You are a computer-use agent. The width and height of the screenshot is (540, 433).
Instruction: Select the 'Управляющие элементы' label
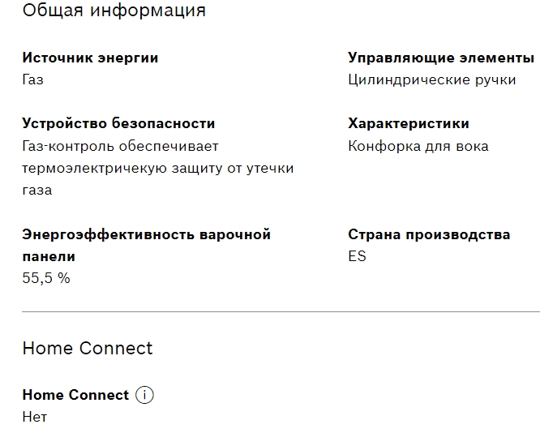[440, 58]
